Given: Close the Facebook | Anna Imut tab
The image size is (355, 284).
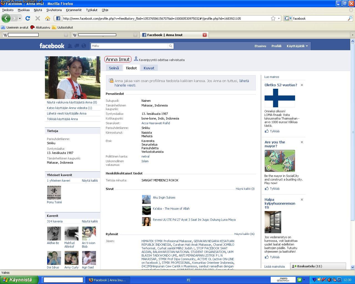Looking at the screenshot, I should pyautogui.click(x=205, y=35).
